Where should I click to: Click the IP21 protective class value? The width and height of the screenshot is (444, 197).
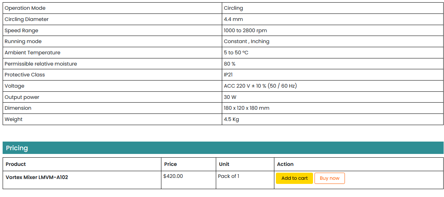click(228, 75)
